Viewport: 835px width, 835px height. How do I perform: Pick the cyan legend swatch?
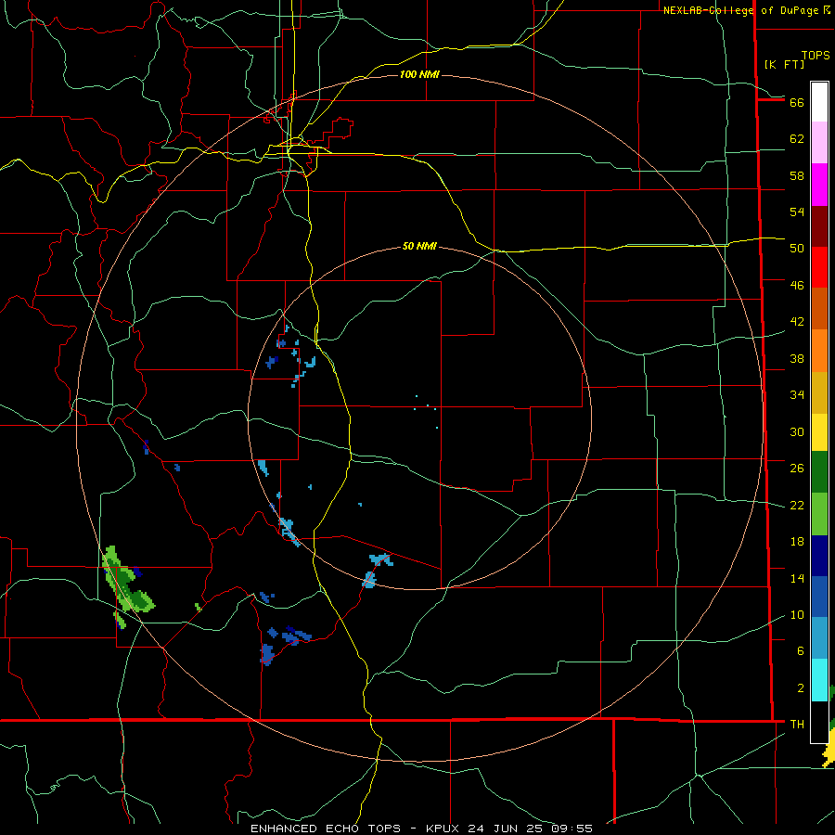pos(819,680)
